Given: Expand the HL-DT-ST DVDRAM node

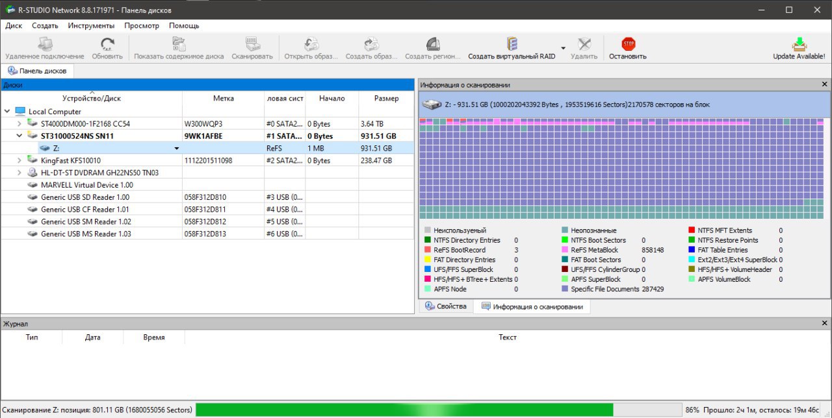Looking at the screenshot, I should pos(19,173).
